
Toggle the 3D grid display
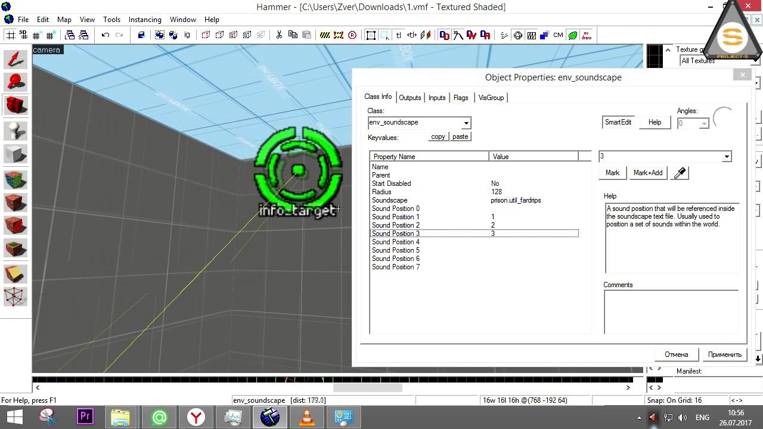pos(24,35)
